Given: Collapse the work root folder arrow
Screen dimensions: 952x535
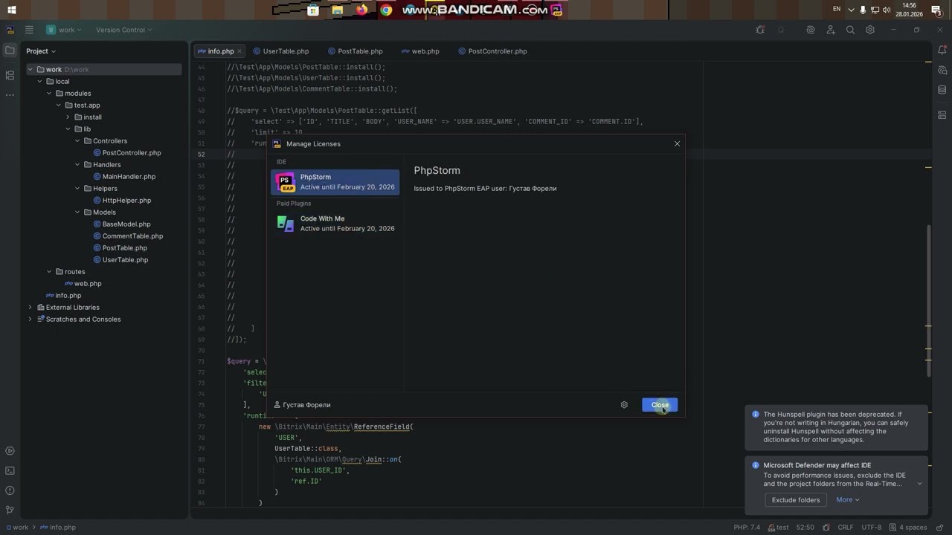Looking at the screenshot, I should click(30, 69).
